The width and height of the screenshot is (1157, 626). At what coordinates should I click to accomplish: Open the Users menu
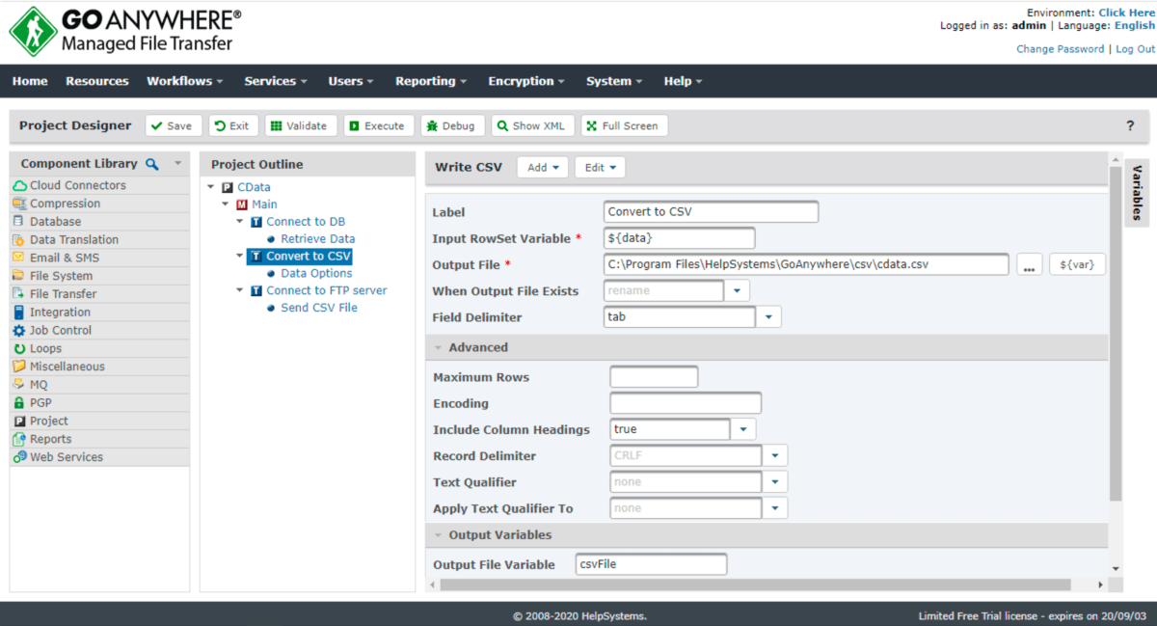pyautogui.click(x=351, y=81)
